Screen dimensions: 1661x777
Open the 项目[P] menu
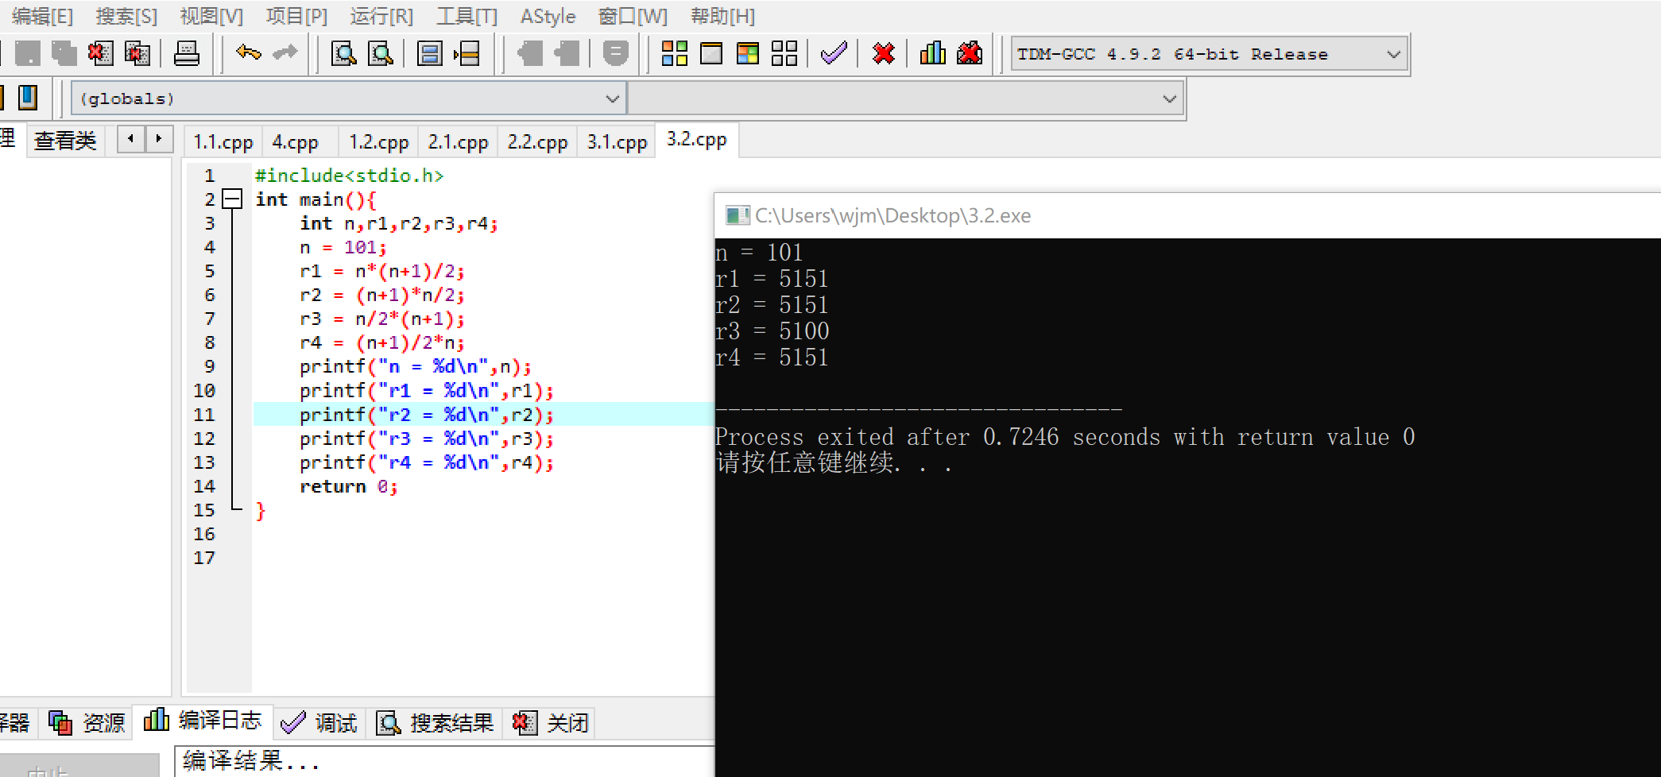pos(296,16)
